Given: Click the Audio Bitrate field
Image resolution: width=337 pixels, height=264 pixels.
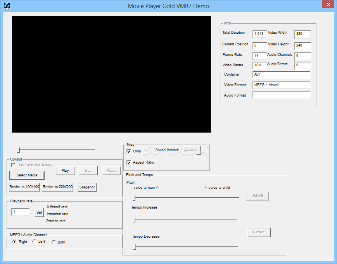Looking at the screenshot, I should pos(302,66).
